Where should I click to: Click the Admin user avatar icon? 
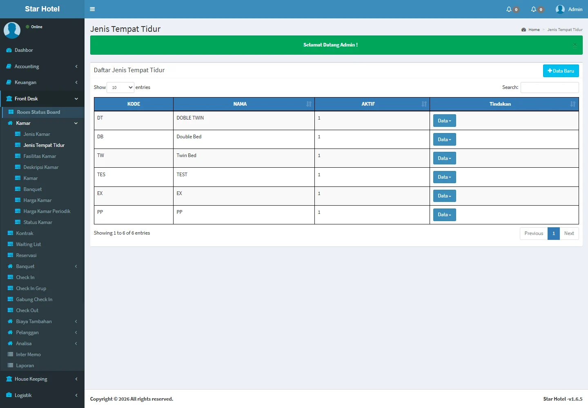click(x=560, y=9)
